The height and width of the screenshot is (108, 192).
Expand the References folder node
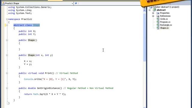coord(153,16)
